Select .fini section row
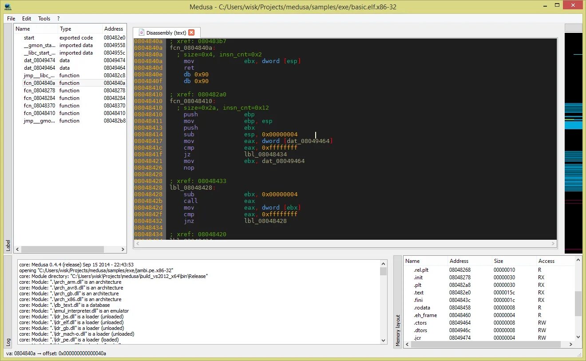 pyautogui.click(x=489, y=300)
